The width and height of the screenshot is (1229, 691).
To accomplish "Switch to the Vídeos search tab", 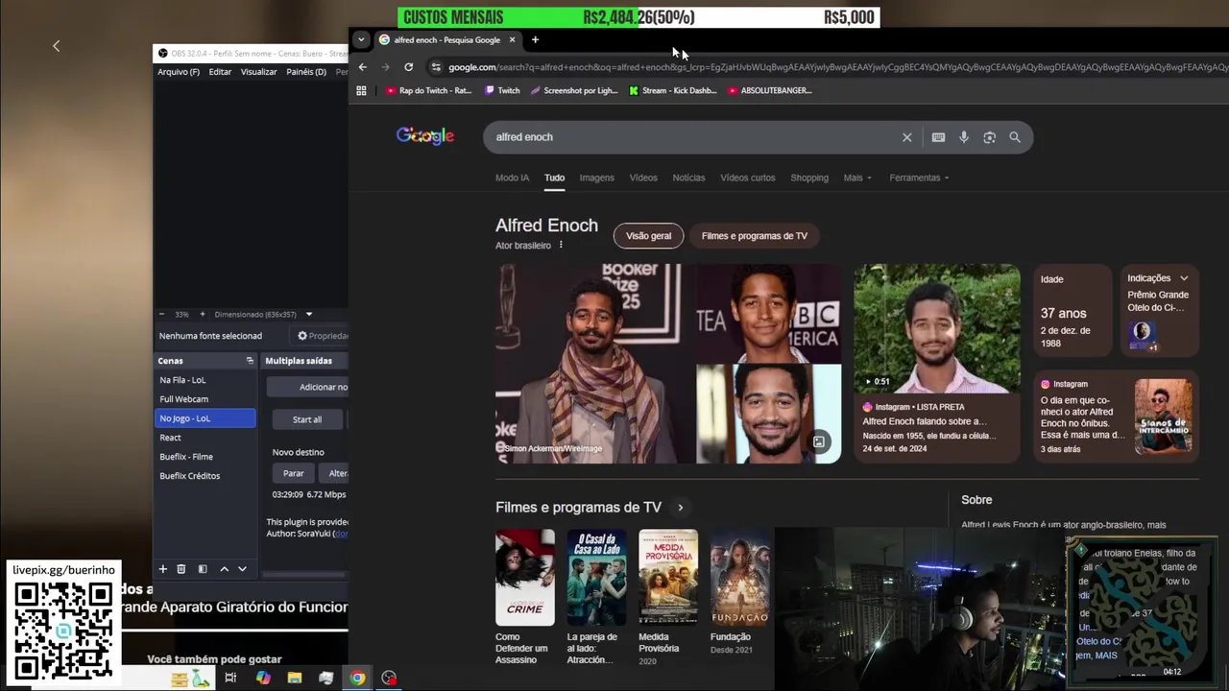I will point(643,178).
